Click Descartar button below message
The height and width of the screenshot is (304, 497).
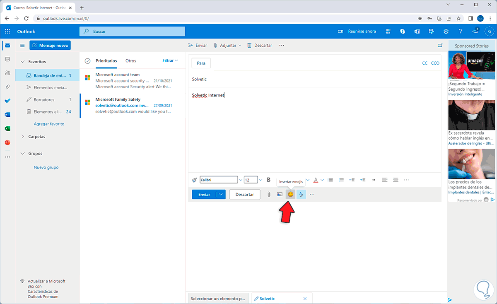[244, 194]
